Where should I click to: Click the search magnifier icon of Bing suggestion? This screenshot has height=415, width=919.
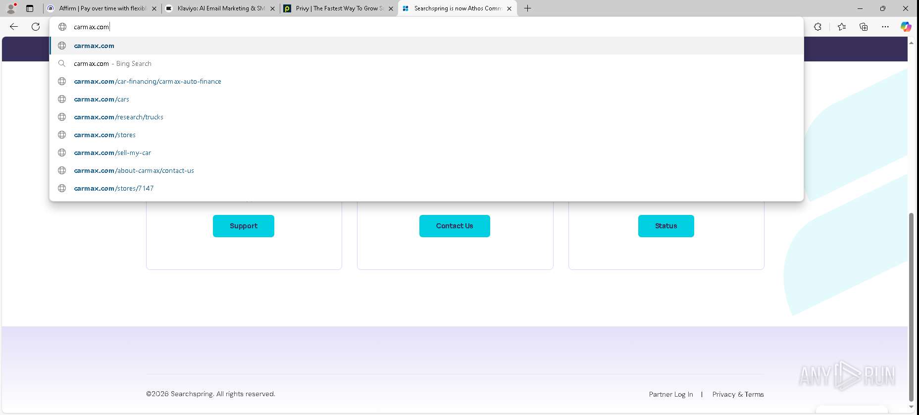[62, 63]
